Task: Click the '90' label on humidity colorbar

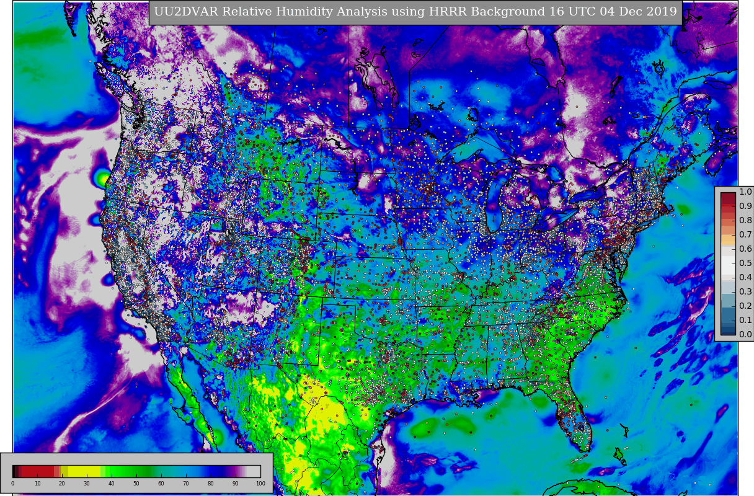Action: (236, 484)
